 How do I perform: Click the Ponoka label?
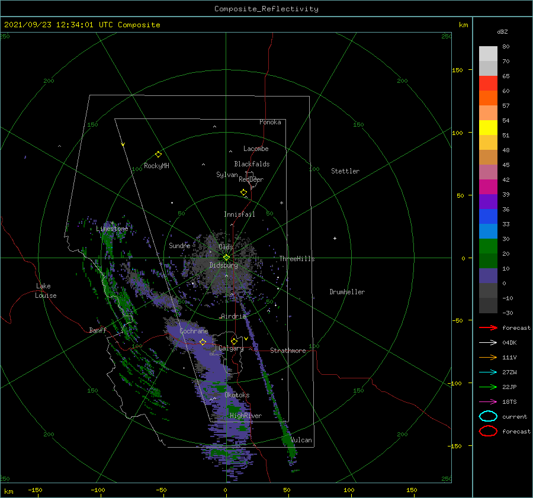(270, 122)
